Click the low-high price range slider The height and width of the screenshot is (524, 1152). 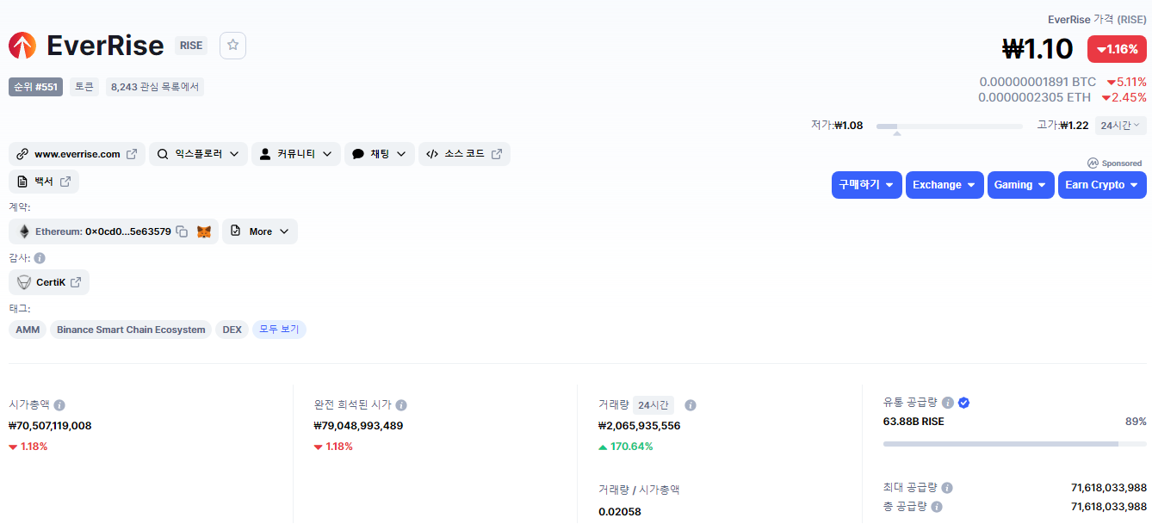950,126
